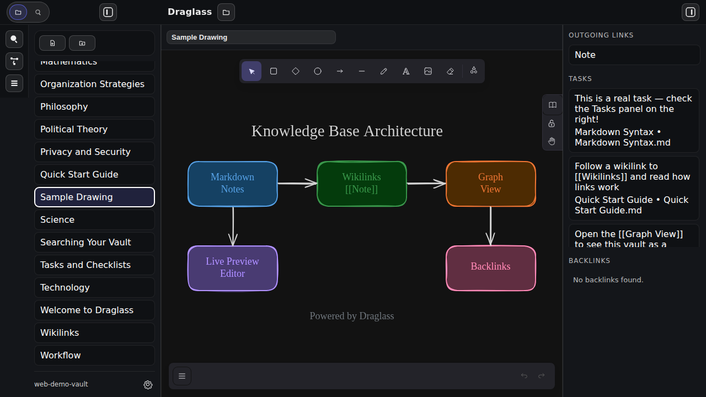Select the insert image tool
Viewport: 706px width, 397px height.
[428, 71]
